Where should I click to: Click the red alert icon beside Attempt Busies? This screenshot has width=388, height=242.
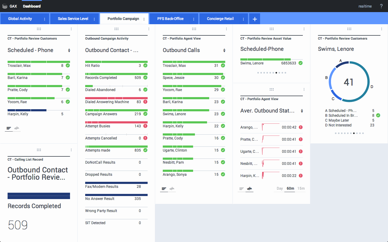(x=145, y=126)
